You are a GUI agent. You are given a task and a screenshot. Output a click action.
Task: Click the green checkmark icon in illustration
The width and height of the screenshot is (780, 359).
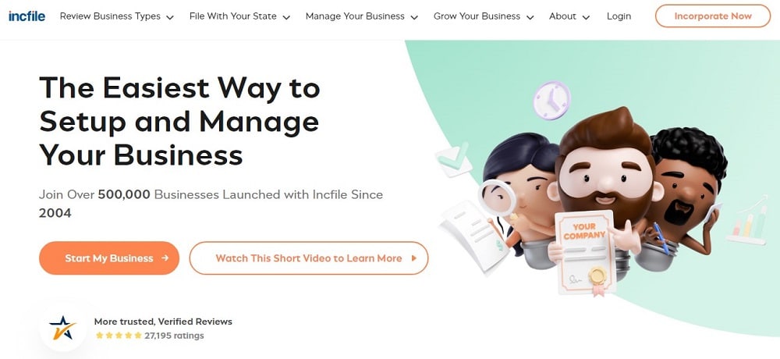(454, 159)
